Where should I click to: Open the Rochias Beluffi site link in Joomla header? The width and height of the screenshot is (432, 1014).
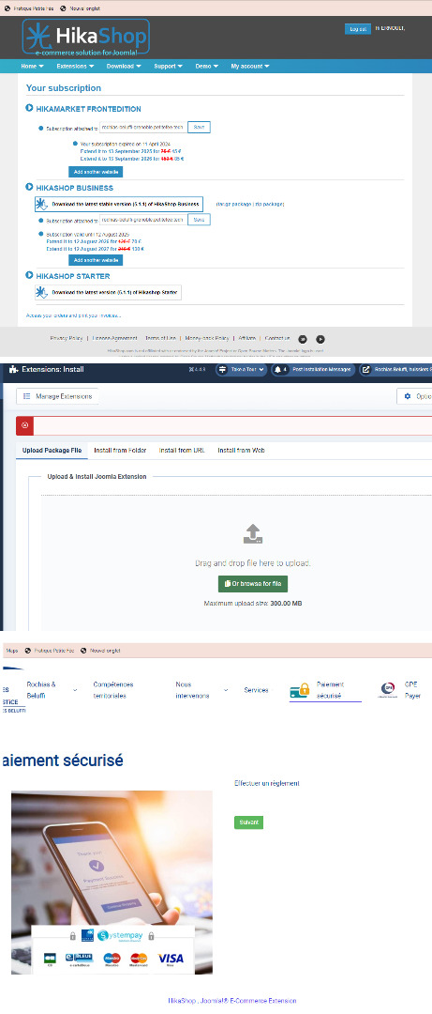[x=395, y=370]
